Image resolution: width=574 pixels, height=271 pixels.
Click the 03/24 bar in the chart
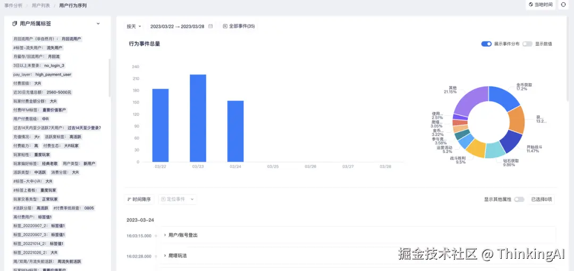[x=235, y=131]
